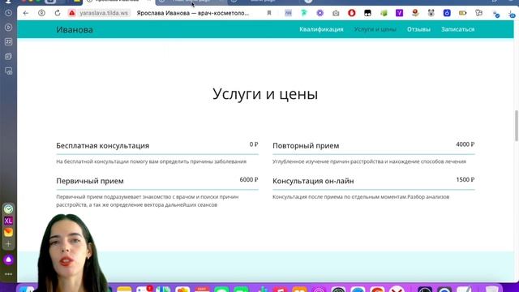
Task: Click the round icon left of reload
Action: click(41, 13)
